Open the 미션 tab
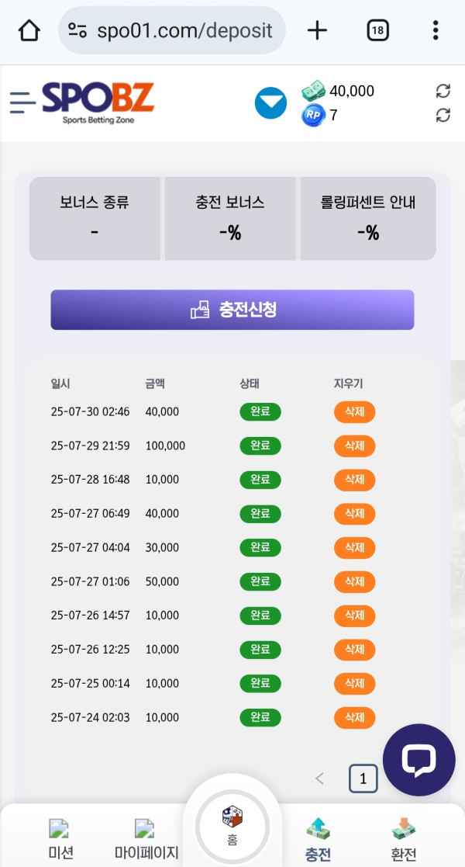 click(60, 840)
